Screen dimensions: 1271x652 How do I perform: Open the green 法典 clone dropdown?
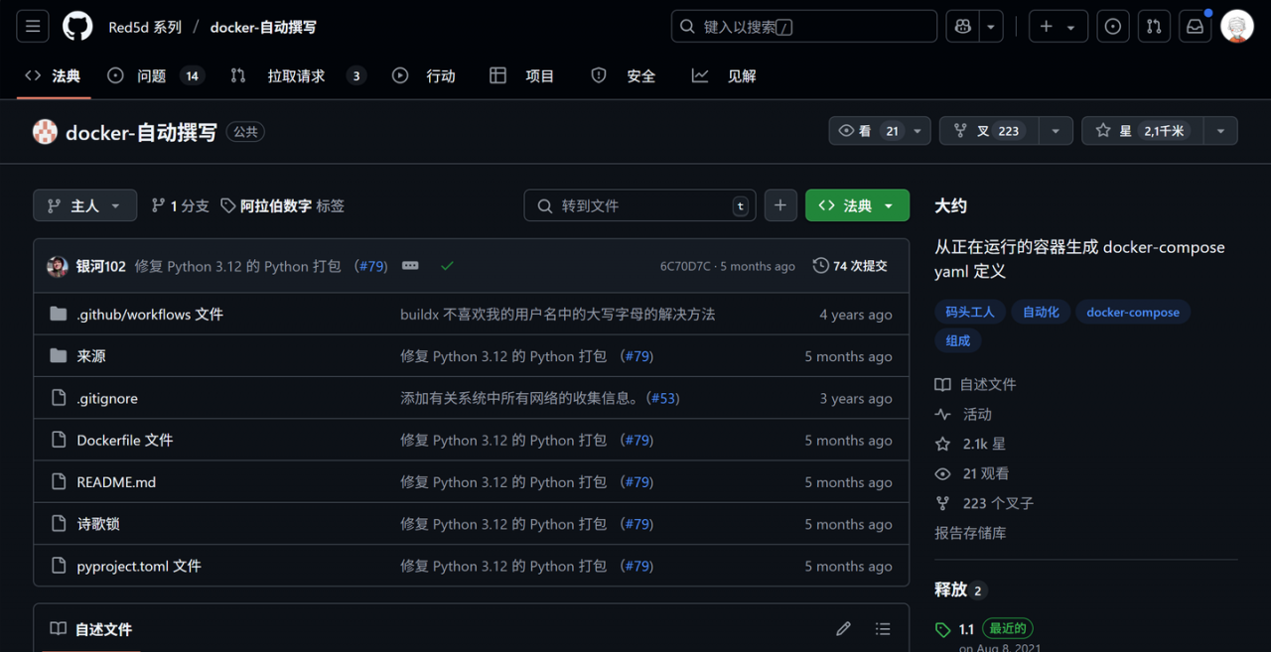pyautogui.click(x=858, y=205)
